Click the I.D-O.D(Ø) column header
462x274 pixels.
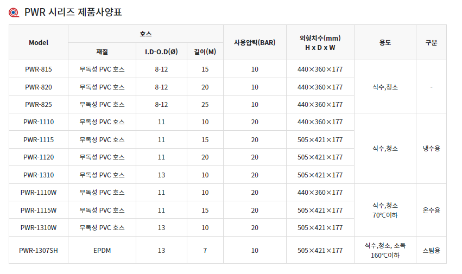(x=161, y=52)
